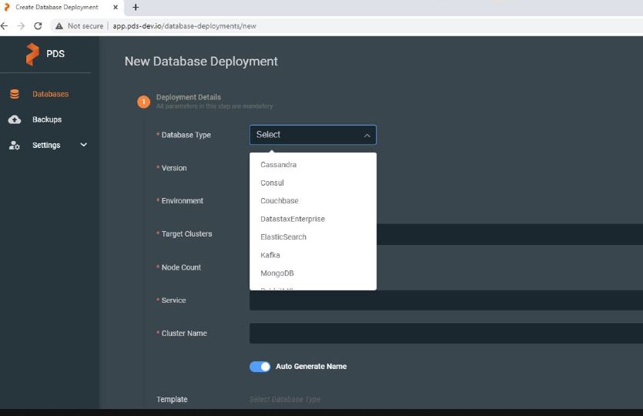Toggle the Auto Generate Name switch
Image resolution: width=643 pixels, height=416 pixels.
tap(260, 367)
